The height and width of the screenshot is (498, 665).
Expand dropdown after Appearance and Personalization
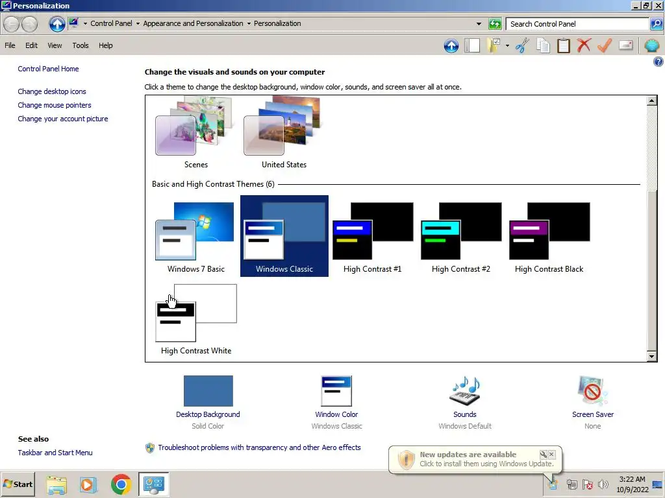pyautogui.click(x=249, y=24)
